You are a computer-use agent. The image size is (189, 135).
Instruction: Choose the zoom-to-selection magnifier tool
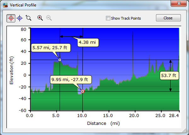(x=28, y=18)
